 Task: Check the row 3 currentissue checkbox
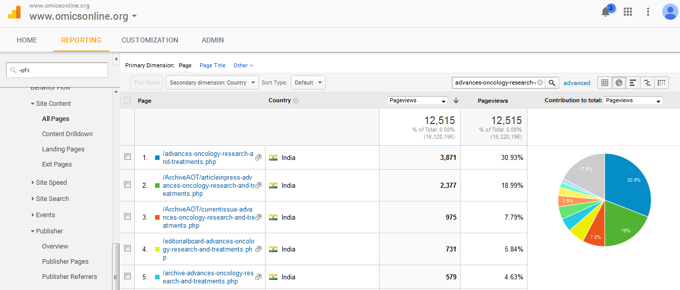coord(127,216)
